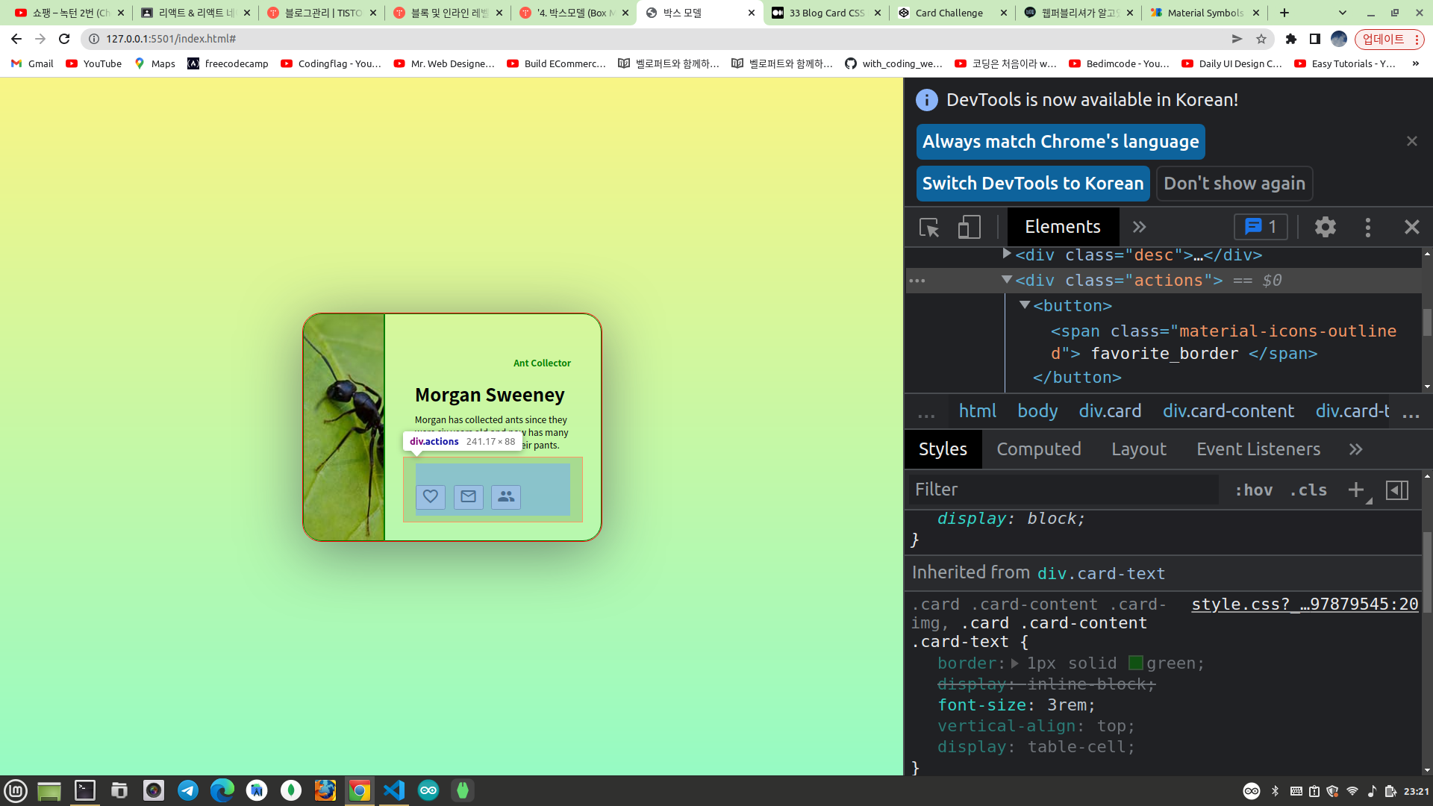
Task: Open DevTools settings gear
Action: [1325, 227]
